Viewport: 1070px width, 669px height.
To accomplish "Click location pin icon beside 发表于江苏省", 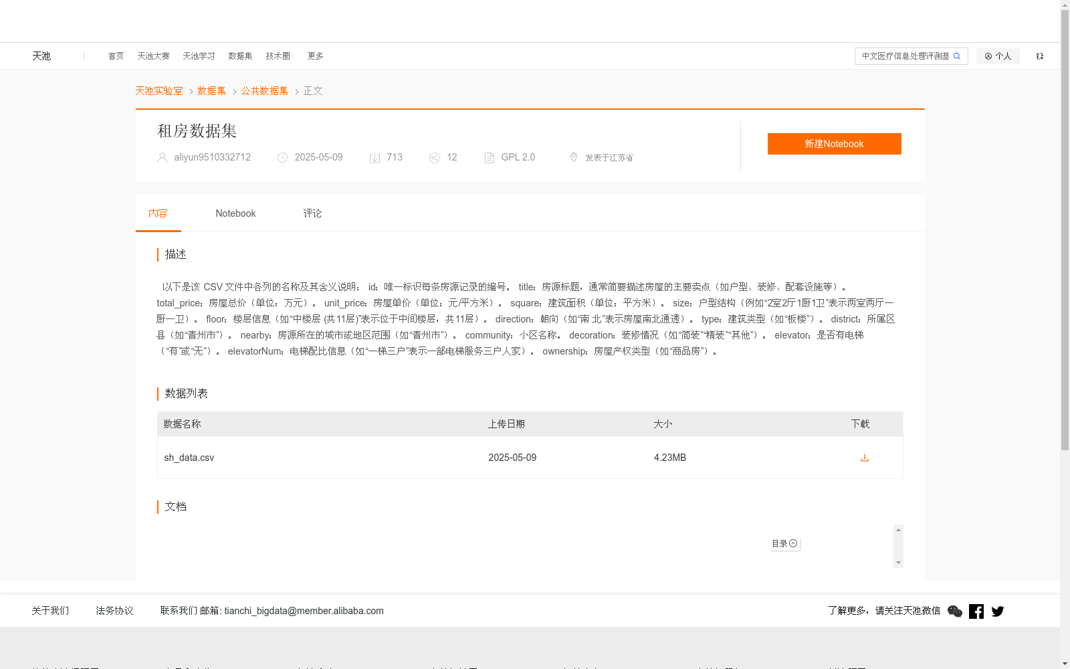I will [574, 157].
